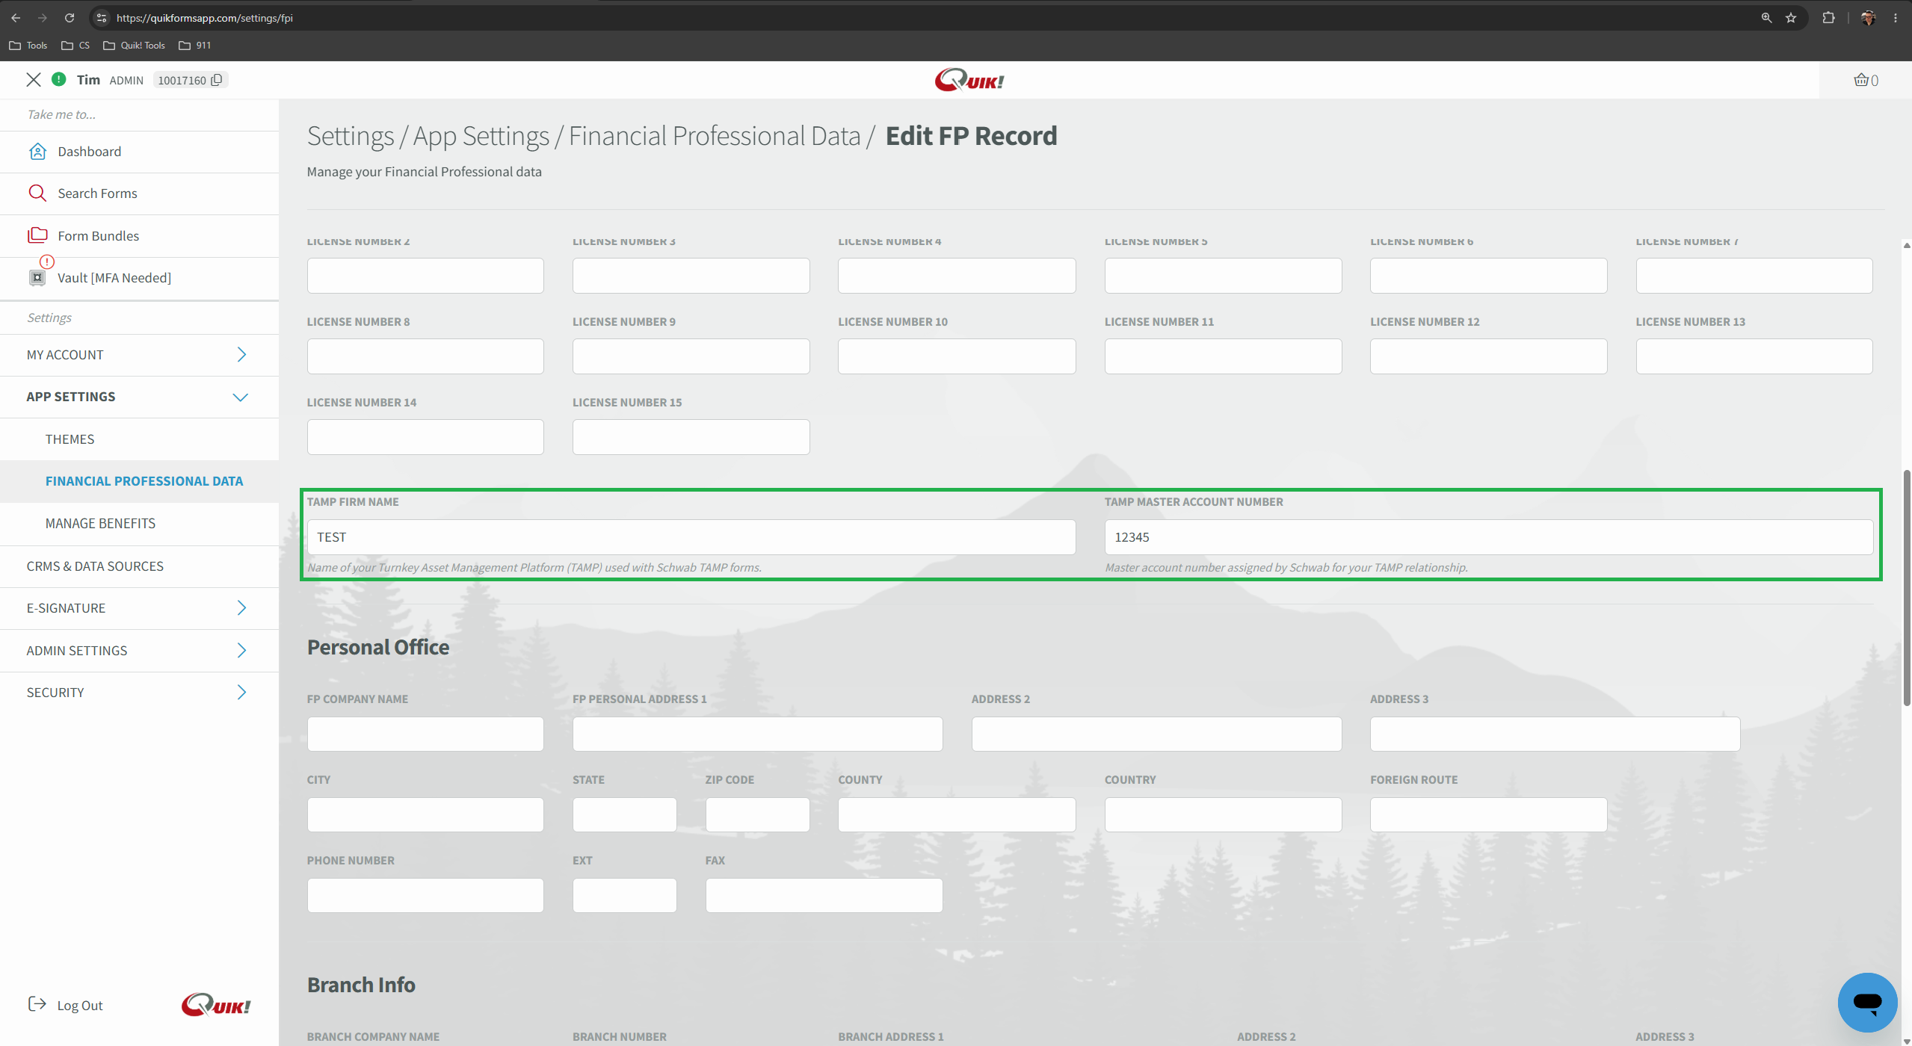Click the PHONE NUMBER field

(x=425, y=896)
